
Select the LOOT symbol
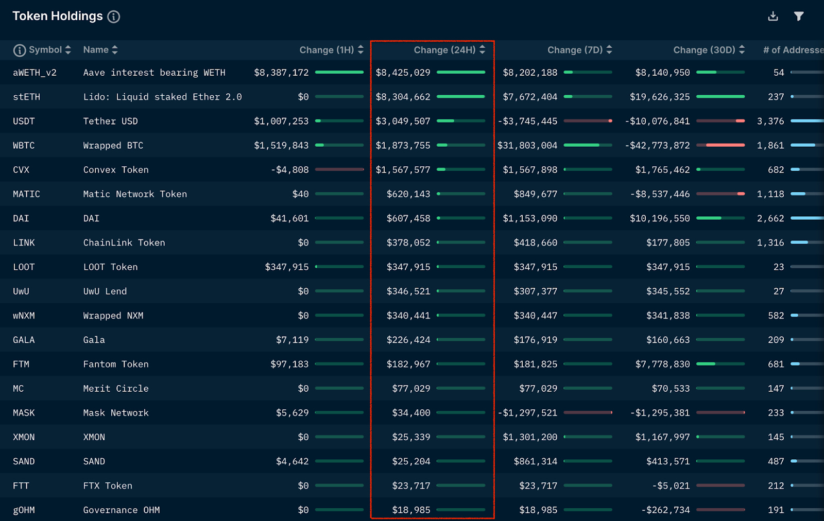coord(24,267)
